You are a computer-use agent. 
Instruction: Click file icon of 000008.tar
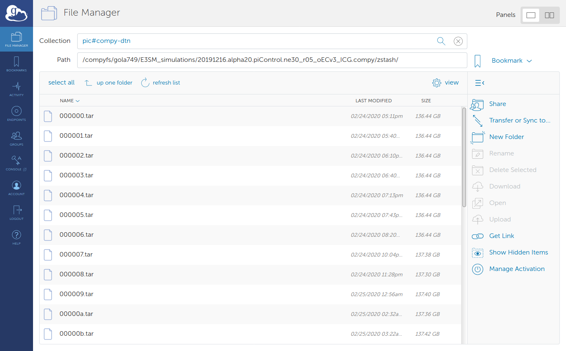tap(48, 275)
